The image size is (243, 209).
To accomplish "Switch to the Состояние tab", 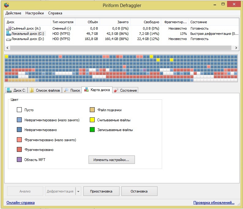I will click(x=125, y=90).
